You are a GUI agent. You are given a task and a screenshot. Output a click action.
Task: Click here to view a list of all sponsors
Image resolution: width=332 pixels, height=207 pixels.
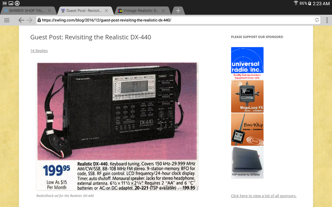(x=264, y=196)
